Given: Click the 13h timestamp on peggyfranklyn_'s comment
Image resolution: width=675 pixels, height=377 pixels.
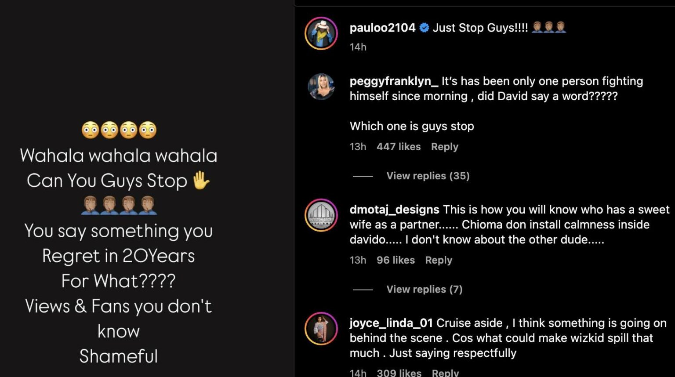Looking at the screenshot, I should pos(358,147).
